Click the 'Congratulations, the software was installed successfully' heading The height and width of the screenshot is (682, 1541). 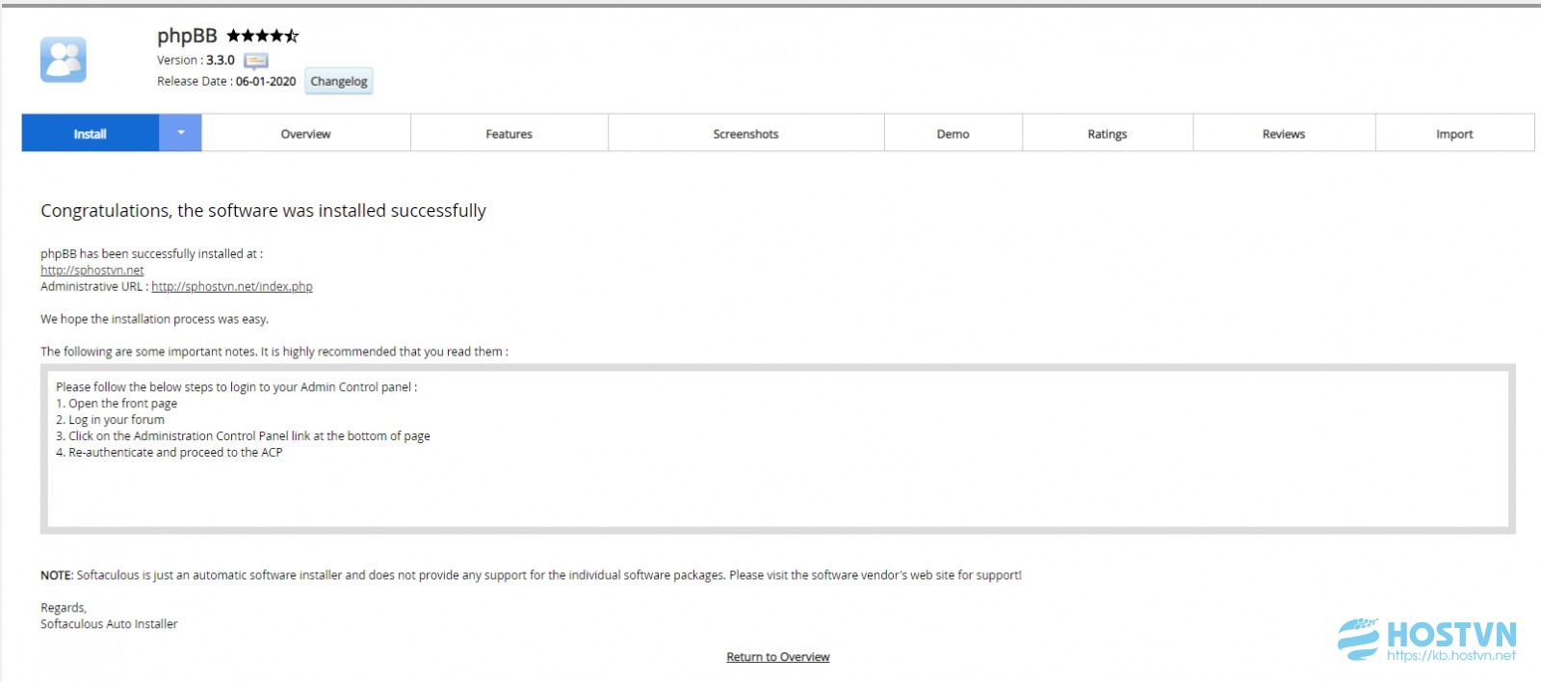(263, 211)
